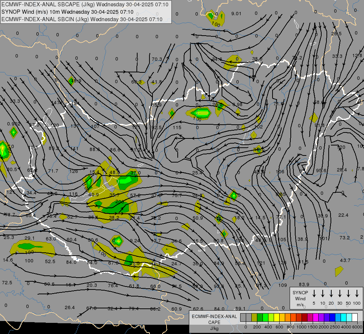Click the J/kg unit label in legend
The height and width of the screenshot is (334, 364).
coord(214,328)
